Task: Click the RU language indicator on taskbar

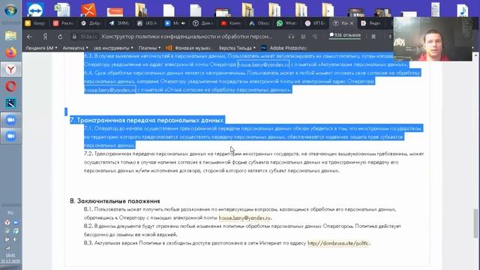Action: tap(10, 212)
